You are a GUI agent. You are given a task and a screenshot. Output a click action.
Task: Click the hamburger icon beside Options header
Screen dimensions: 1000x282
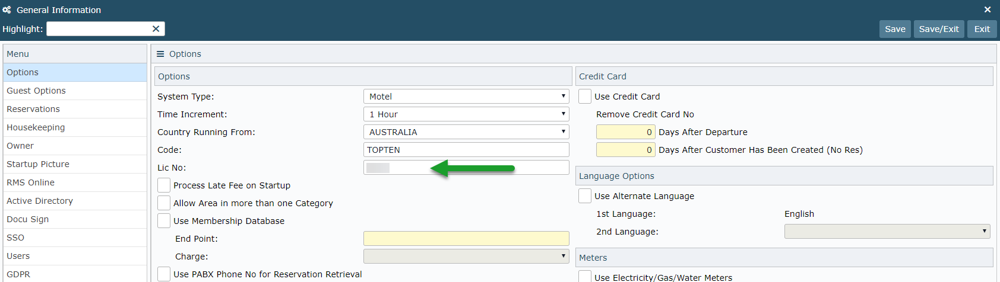click(x=160, y=54)
